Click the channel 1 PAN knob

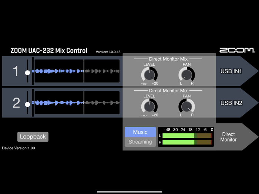click(x=186, y=75)
